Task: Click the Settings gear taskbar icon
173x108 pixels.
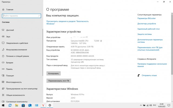Action: 50,105
